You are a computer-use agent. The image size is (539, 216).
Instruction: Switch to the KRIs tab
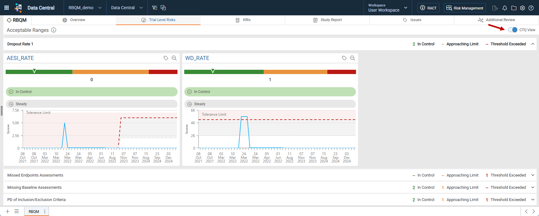click(243, 20)
